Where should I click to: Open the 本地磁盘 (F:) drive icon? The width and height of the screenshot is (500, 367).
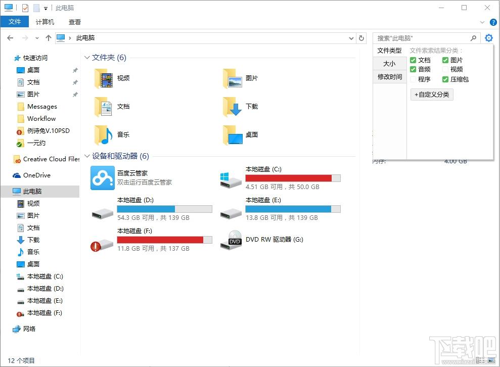pos(102,245)
